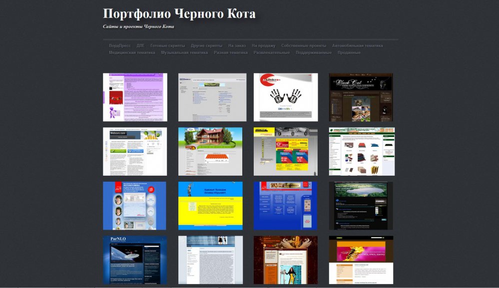This screenshot has width=499, height=288.
Task: Open the dark blue site thumbnail with red header
Action: pos(285,206)
